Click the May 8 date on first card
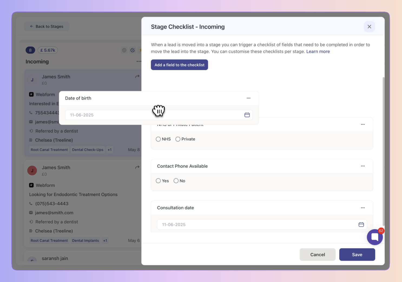402x282 pixels. click(x=134, y=150)
